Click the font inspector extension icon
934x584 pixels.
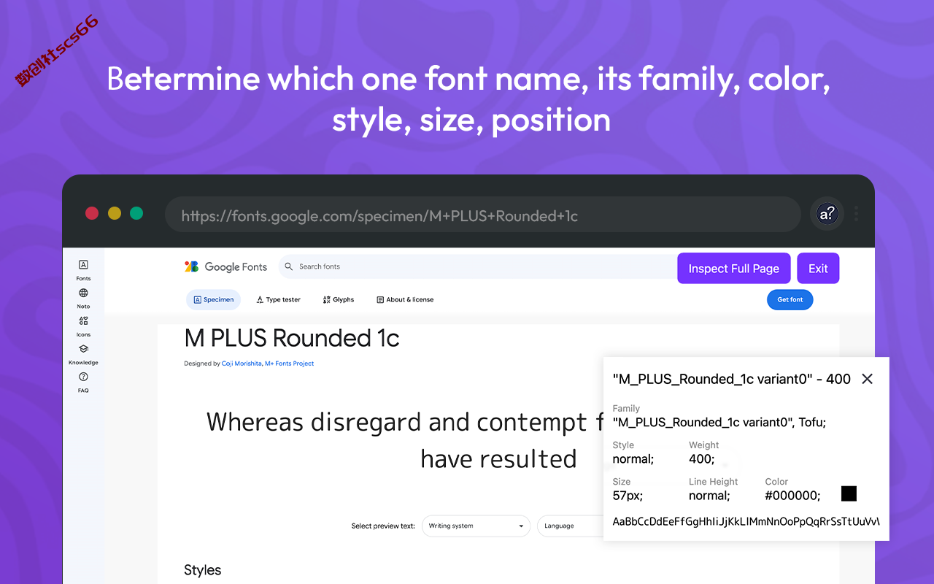[x=827, y=214]
